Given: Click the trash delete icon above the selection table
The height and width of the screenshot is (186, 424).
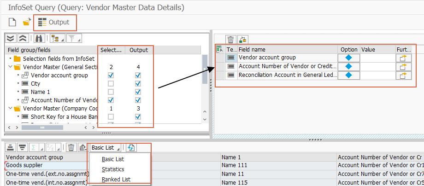Looking at the screenshot, I should tap(230, 40).
